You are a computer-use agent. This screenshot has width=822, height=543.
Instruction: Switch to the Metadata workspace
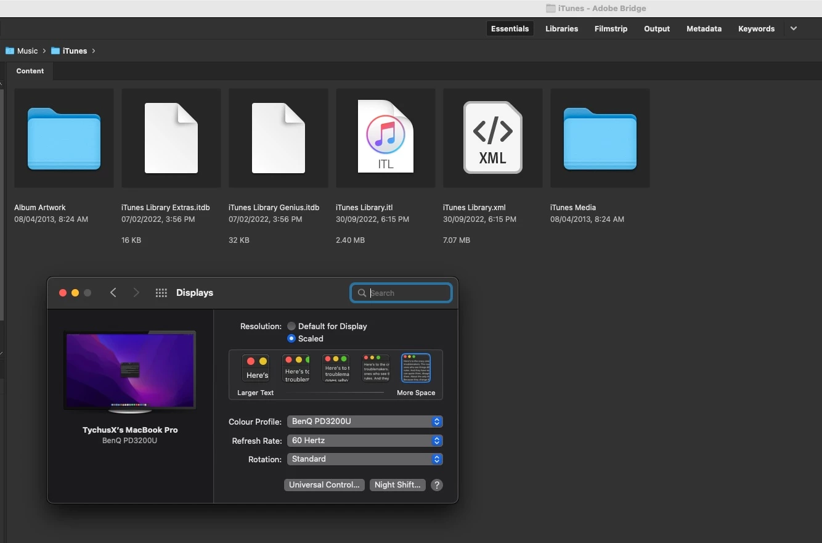coord(704,28)
